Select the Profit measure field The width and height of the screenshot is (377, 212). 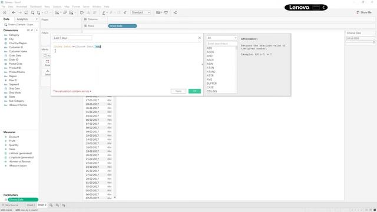click(x=12, y=141)
